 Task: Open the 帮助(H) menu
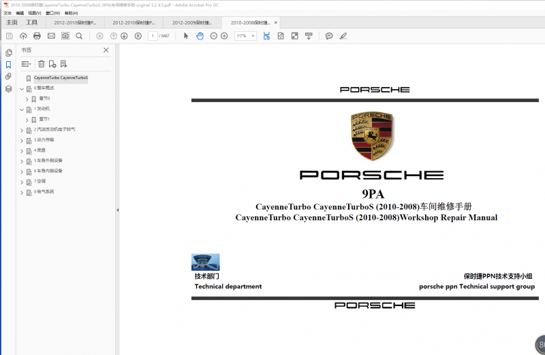click(x=72, y=13)
